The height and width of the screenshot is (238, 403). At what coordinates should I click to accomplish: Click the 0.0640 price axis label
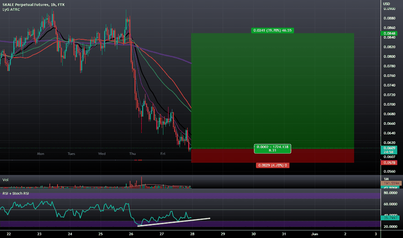389,133
